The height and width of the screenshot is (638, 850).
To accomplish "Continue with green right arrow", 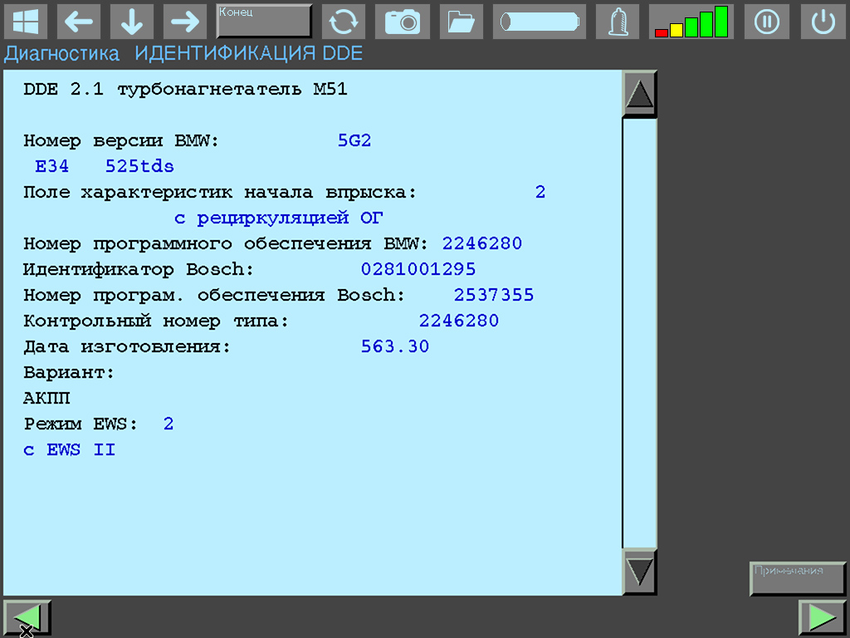I will (x=822, y=618).
